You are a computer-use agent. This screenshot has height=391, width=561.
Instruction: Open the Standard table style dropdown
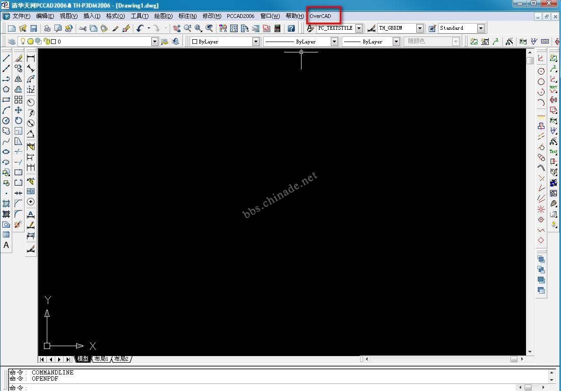click(x=481, y=28)
